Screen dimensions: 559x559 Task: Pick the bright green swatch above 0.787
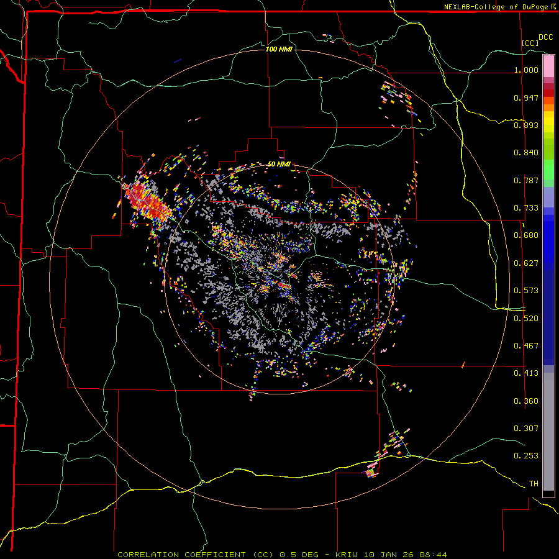(x=548, y=170)
